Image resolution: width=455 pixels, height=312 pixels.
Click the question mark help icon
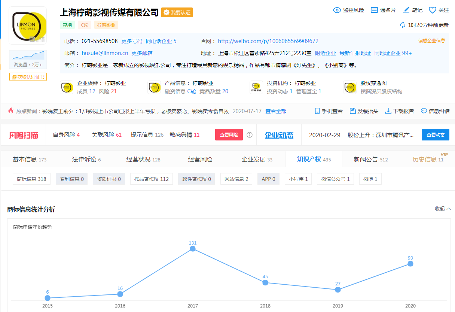[x=250, y=135]
